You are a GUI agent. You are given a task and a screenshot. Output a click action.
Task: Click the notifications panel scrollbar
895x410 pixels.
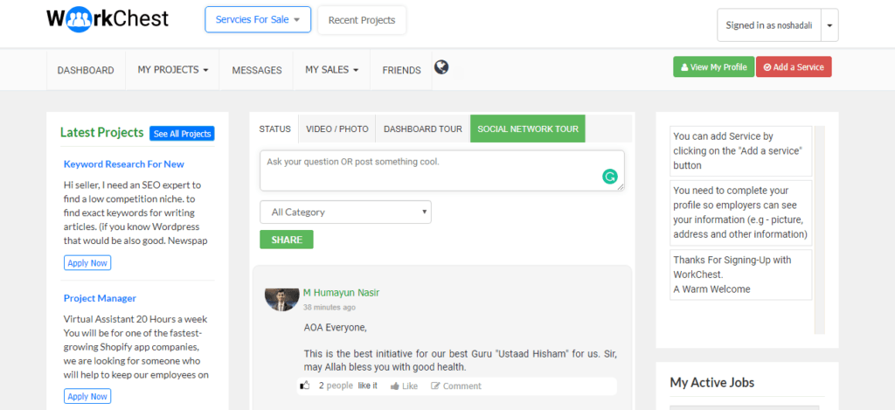point(820,230)
